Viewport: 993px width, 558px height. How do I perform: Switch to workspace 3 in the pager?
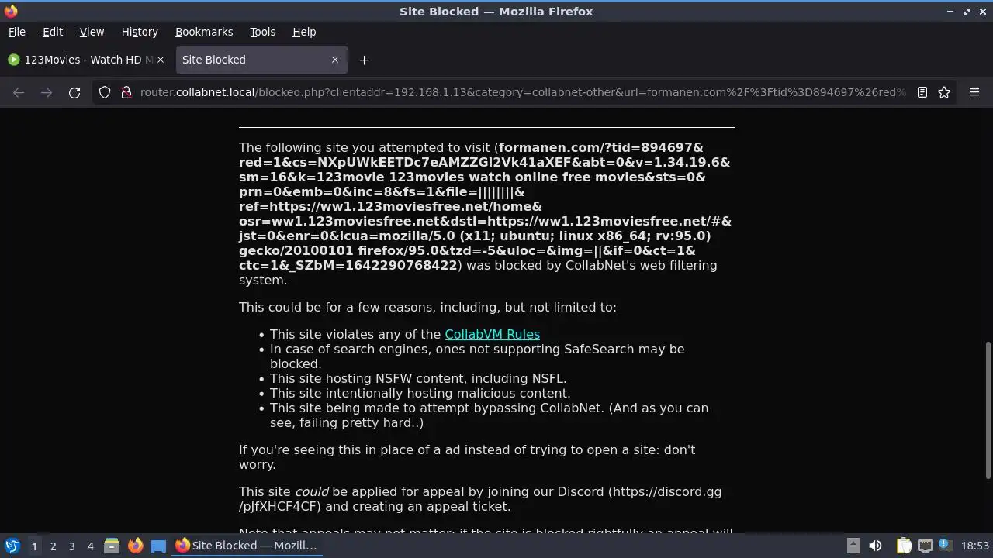71,546
